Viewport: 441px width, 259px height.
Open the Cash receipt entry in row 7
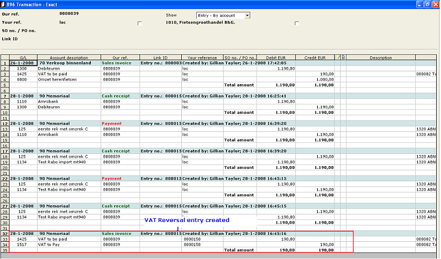click(x=116, y=96)
